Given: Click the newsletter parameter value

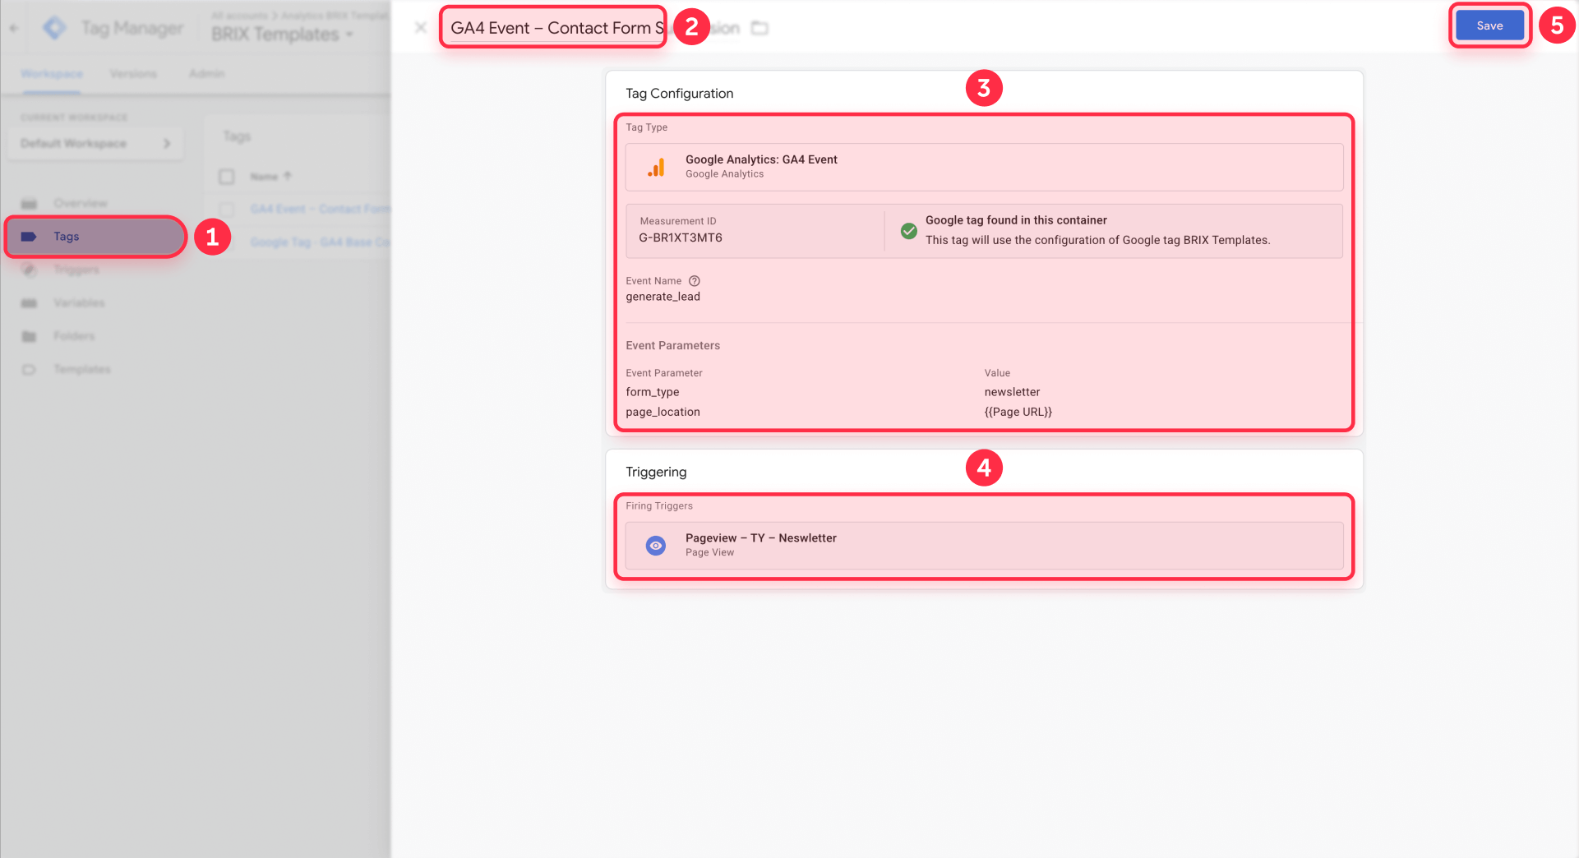Looking at the screenshot, I should [1013, 392].
